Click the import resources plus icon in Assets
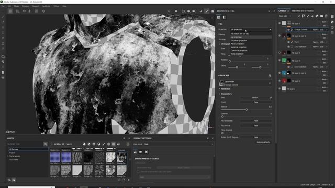 [x=129, y=180]
